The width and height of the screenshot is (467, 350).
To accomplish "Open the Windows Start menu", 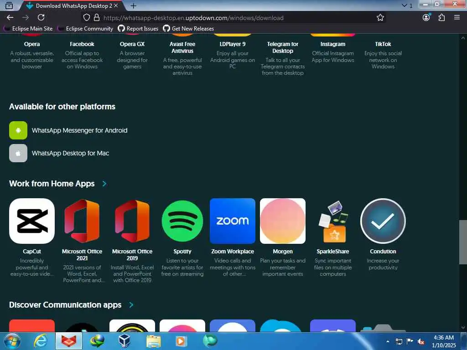I will click(x=12, y=341).
